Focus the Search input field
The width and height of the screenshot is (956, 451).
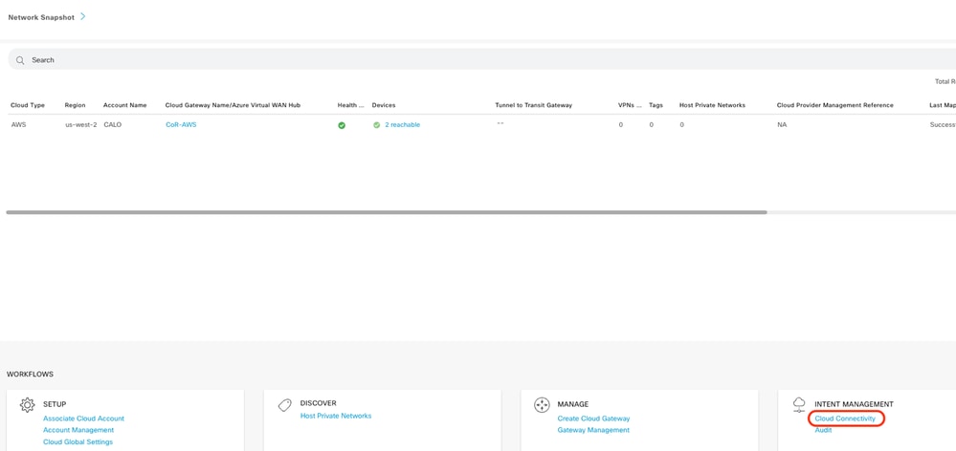pyautogui.click(x=481, y=59)
